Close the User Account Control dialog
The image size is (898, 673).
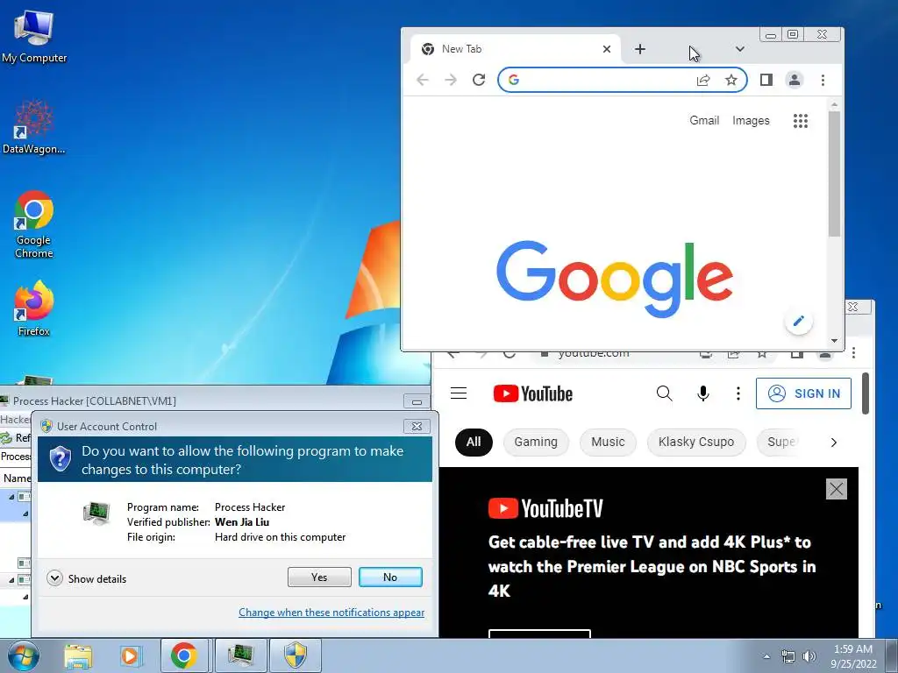click(417, 427)
